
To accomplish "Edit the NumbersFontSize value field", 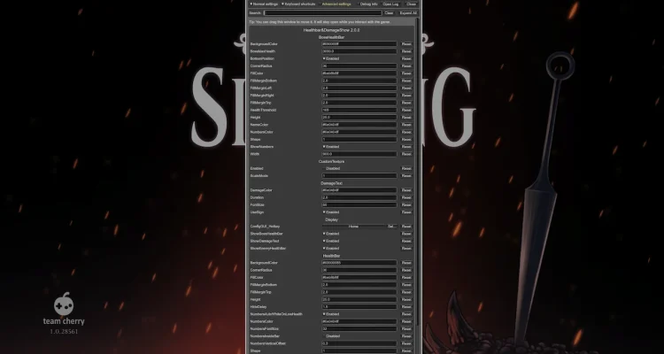I will coord(359,329).
